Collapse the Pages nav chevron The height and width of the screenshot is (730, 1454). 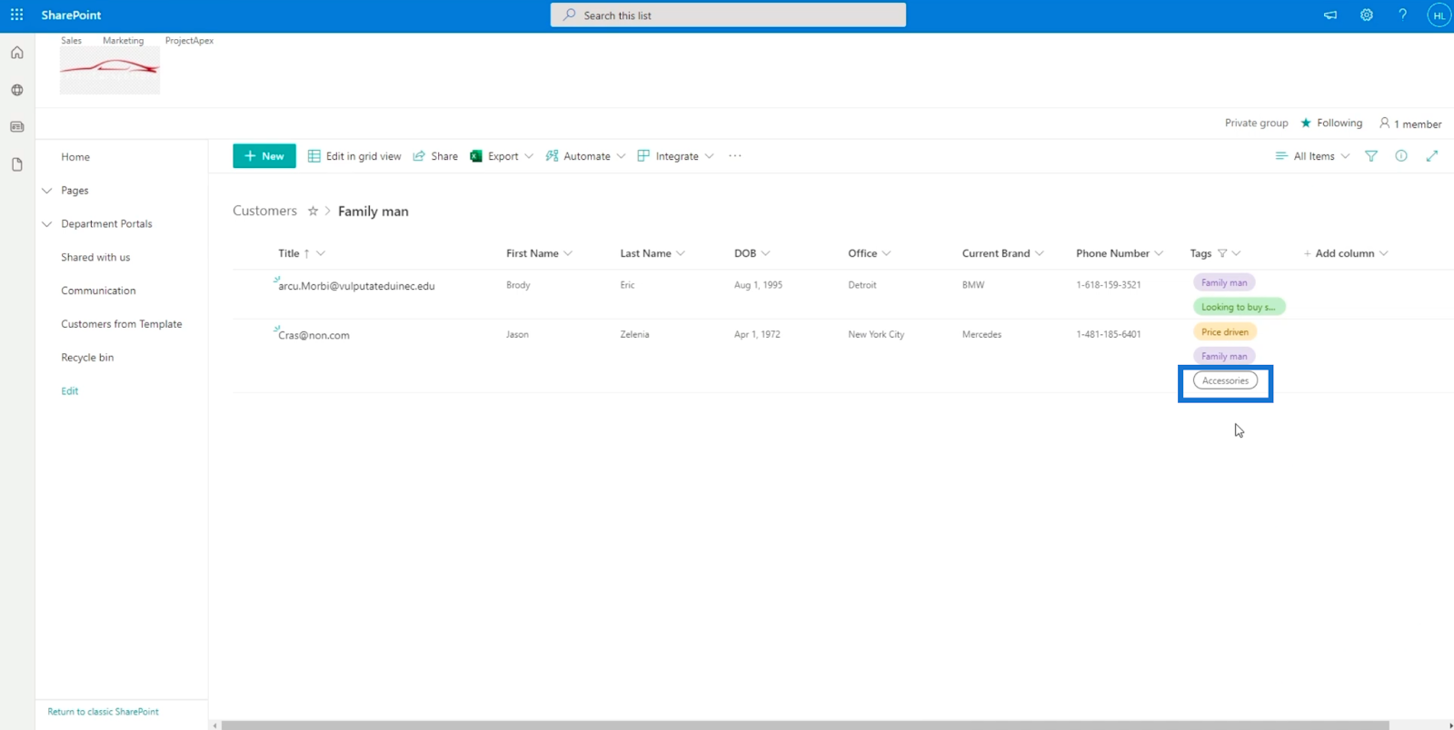pyautogui.click(x=47, y=191)
